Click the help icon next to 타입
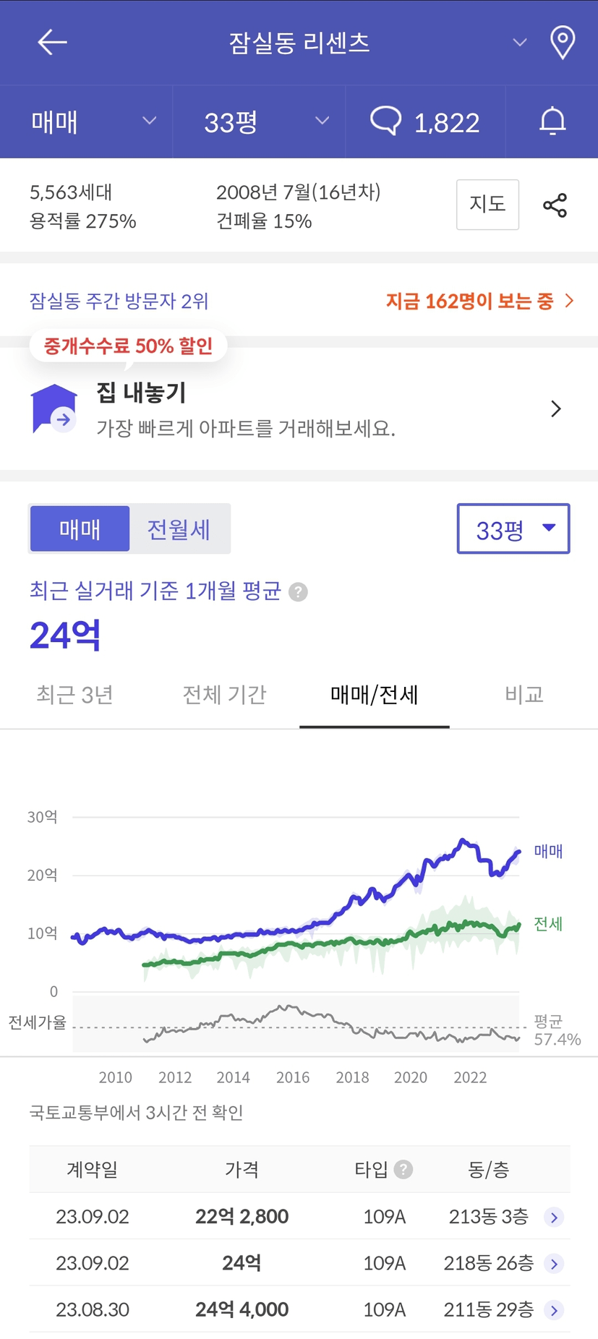 (403, 1169)
